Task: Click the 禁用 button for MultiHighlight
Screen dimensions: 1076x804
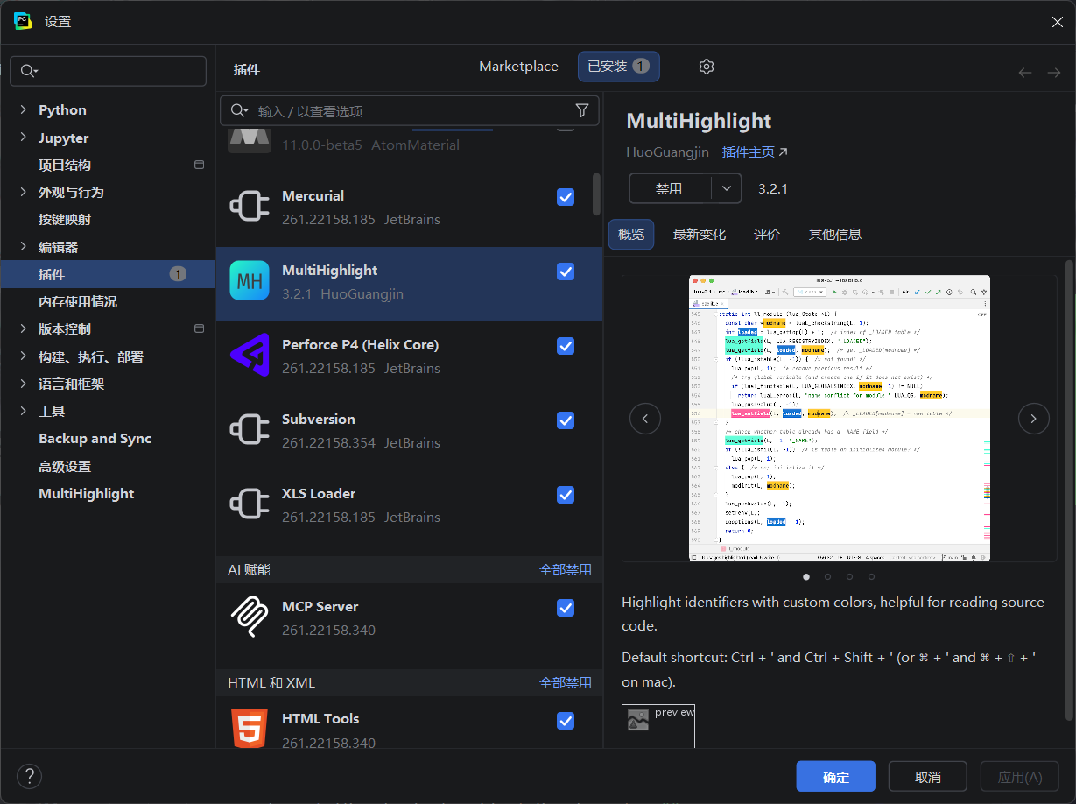Action: (x=670, y=188)
